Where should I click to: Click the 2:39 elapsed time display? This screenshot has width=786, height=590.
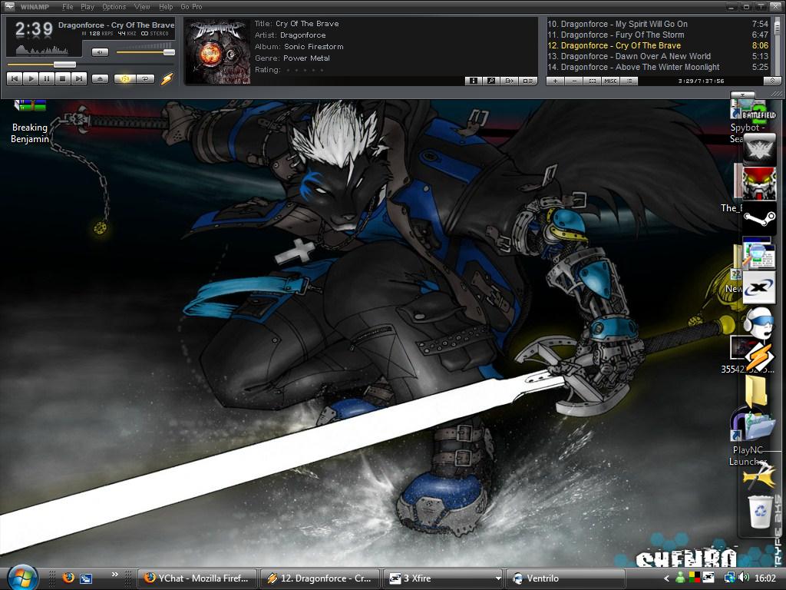34,28
